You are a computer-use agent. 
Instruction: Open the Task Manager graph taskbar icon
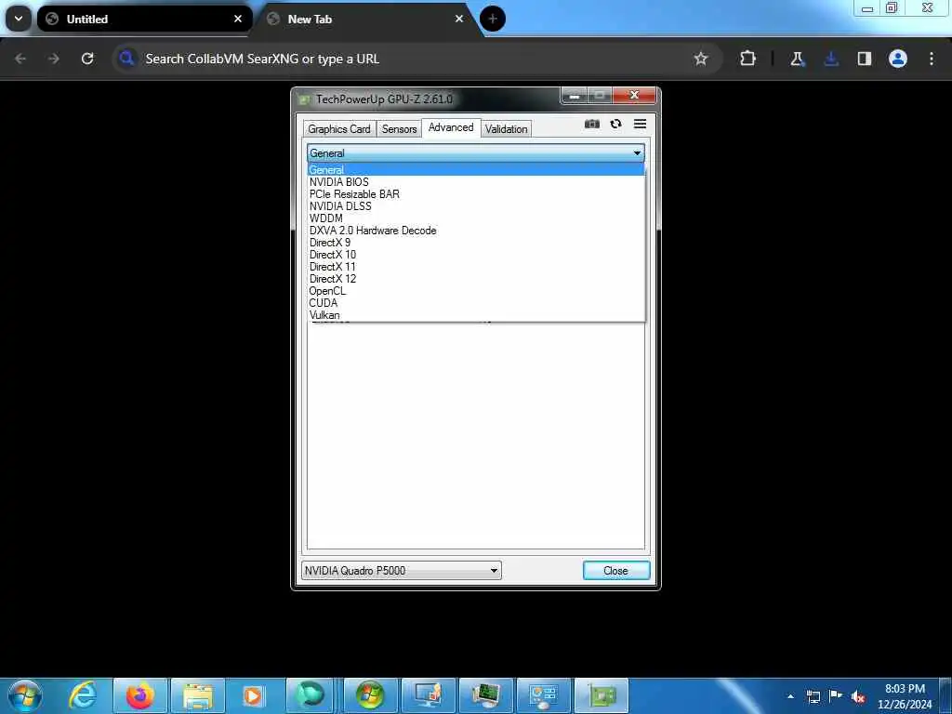click(485, 695)
